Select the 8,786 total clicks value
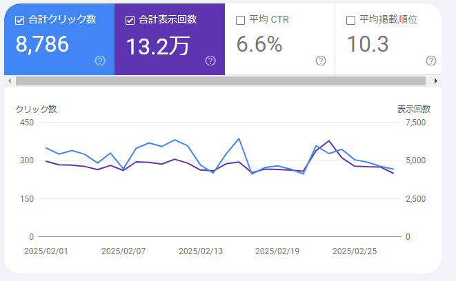 tap(42, 44)
